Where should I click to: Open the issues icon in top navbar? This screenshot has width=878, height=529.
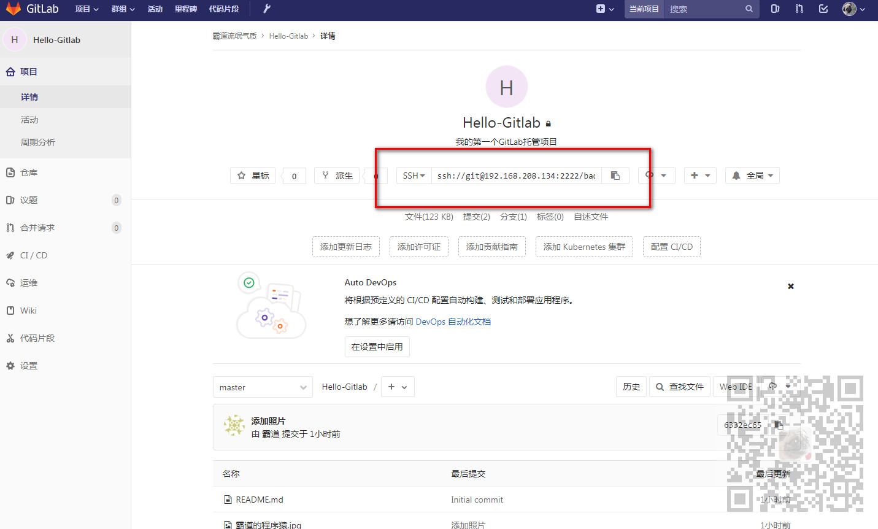point(775,9)
